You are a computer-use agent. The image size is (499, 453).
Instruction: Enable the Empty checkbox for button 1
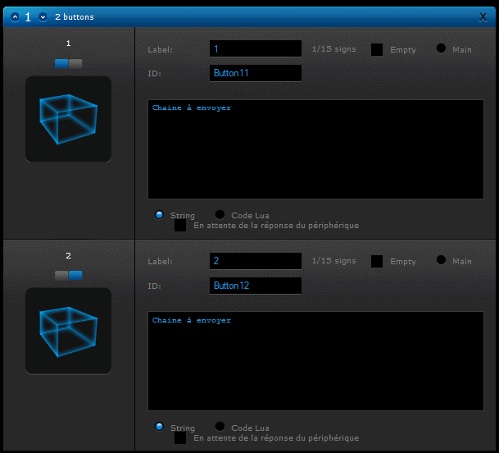377,49
